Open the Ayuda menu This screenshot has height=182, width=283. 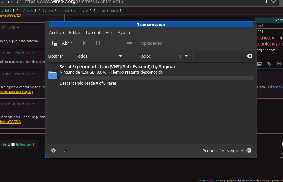pos(124,33)
